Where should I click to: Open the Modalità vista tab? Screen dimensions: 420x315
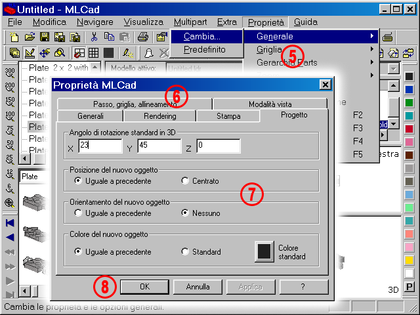[270, 104]
